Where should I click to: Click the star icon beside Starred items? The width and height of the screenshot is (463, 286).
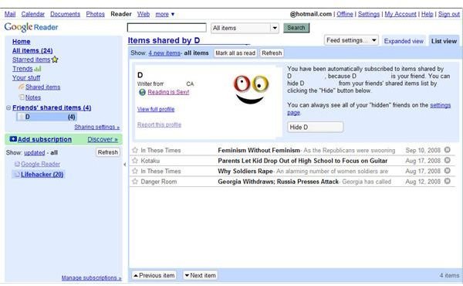pos(55,60)
